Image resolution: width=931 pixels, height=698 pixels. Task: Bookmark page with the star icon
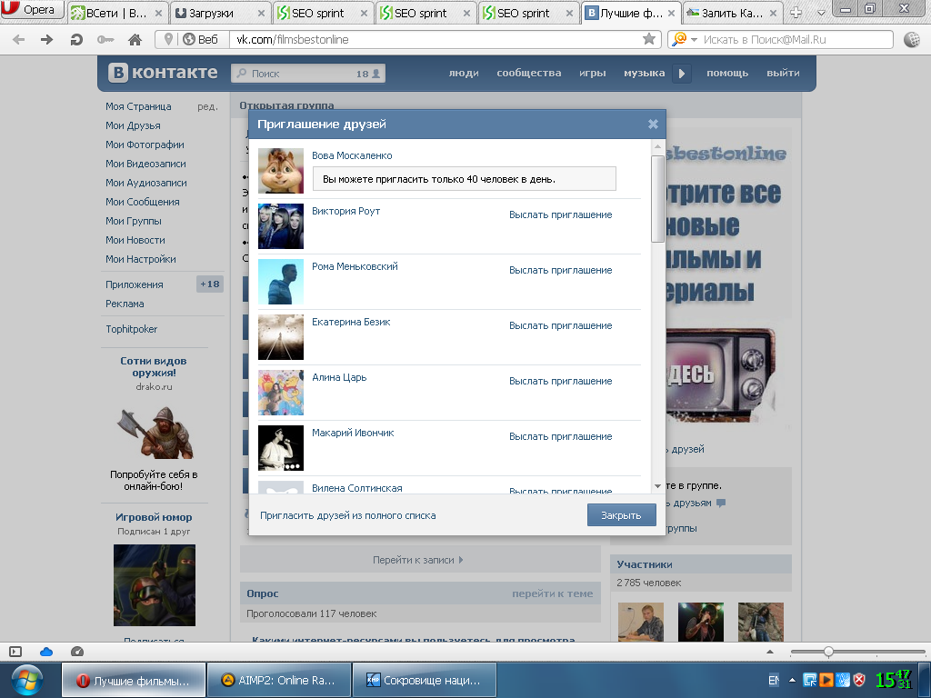[649, 39]
